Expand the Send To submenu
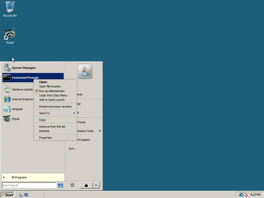The height and width of the screenshot is (198, 264). pyautogui.click(x=55, y=113)
